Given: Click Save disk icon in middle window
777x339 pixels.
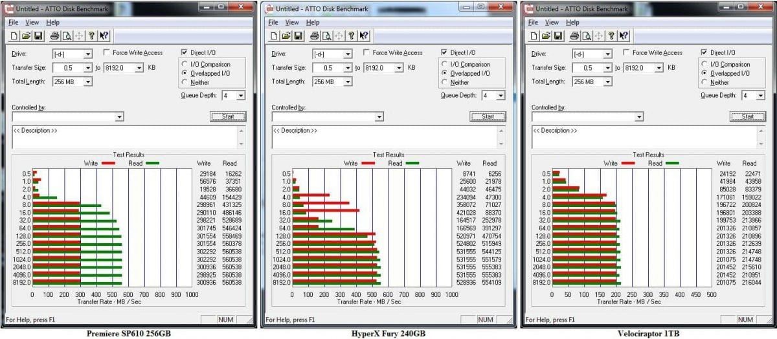Looking at the screenshot, I should (298, 36).
